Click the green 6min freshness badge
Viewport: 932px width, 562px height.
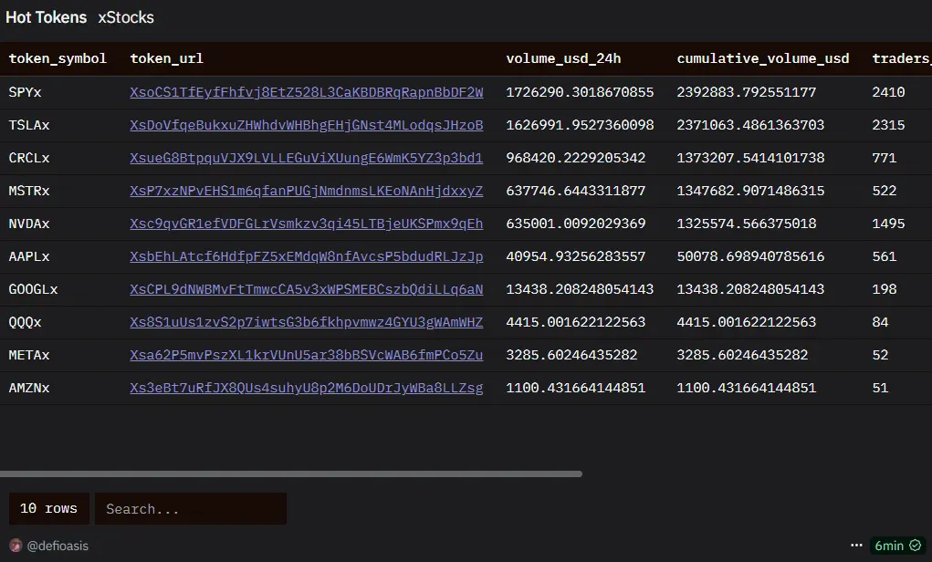tap(893, 545)
